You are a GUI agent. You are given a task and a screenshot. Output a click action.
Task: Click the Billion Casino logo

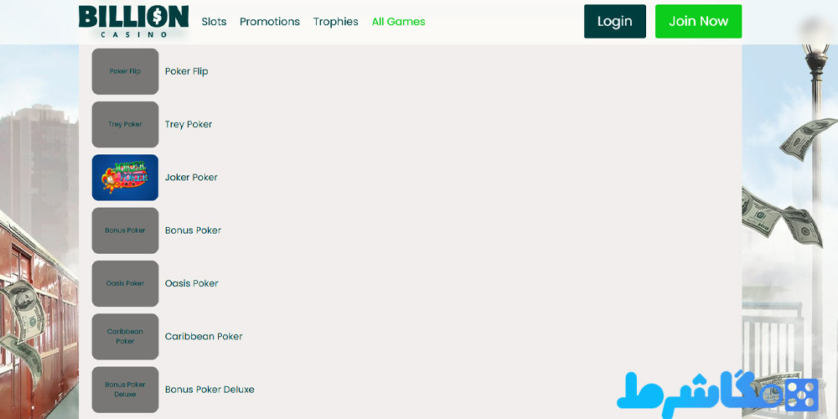[x=133, y=22]
